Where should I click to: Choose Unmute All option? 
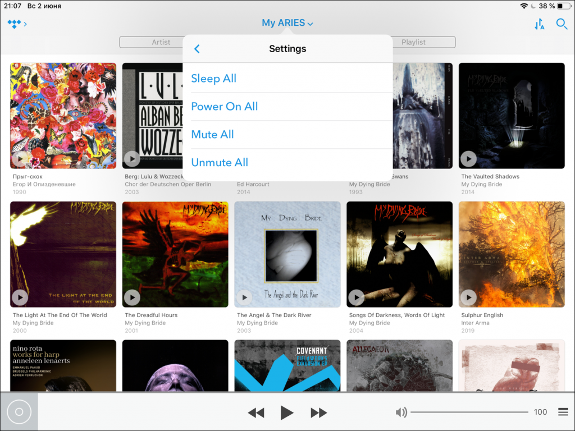pos(287,162)
